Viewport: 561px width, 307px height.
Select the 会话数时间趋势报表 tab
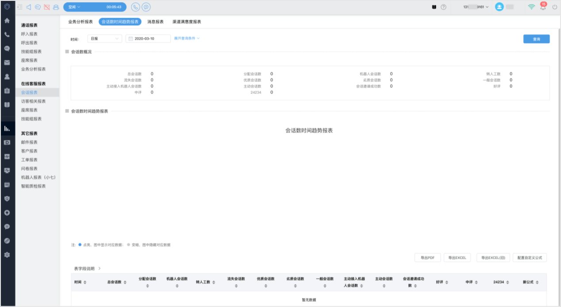click(x=120, y=22)
